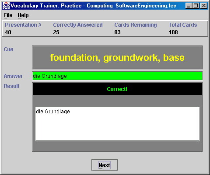Click the 'Correct!' result banner

coord(117,89)
